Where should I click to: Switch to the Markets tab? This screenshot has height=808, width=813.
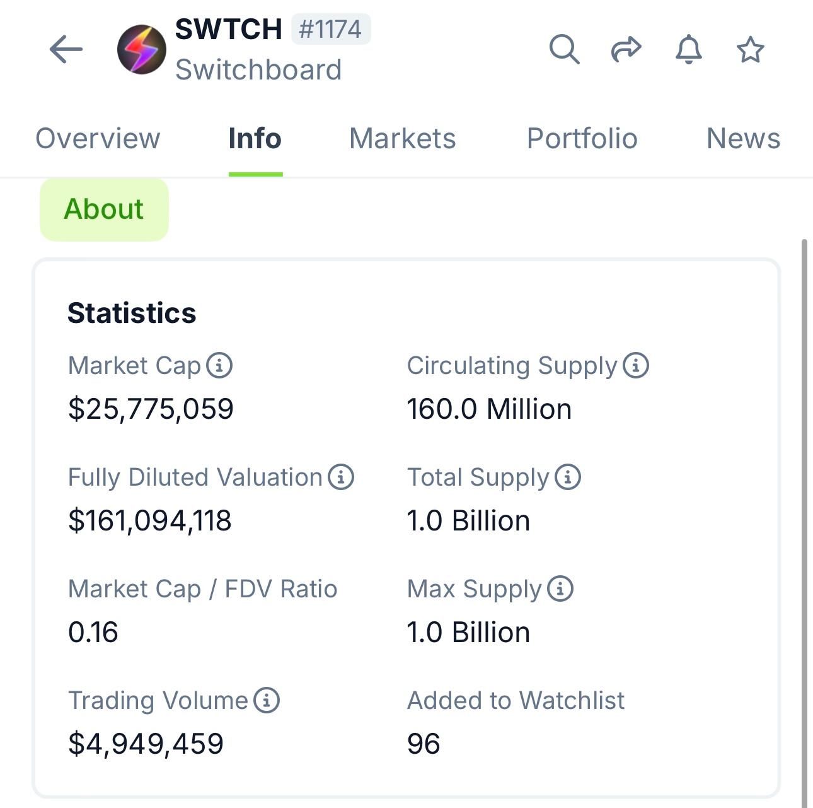click(402, 139)
